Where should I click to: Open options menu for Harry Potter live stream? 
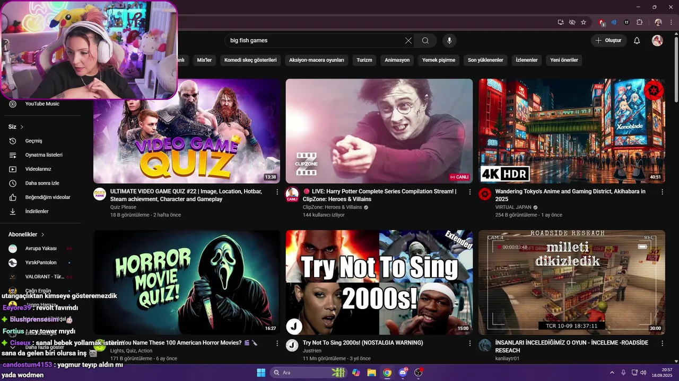point(469,192)
